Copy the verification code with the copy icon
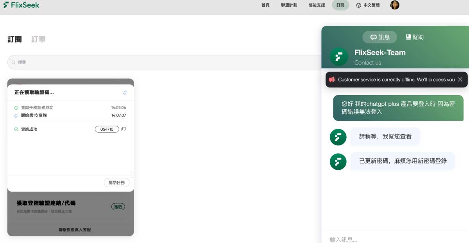This screenshot has width=469, height=243. [124, 129]
